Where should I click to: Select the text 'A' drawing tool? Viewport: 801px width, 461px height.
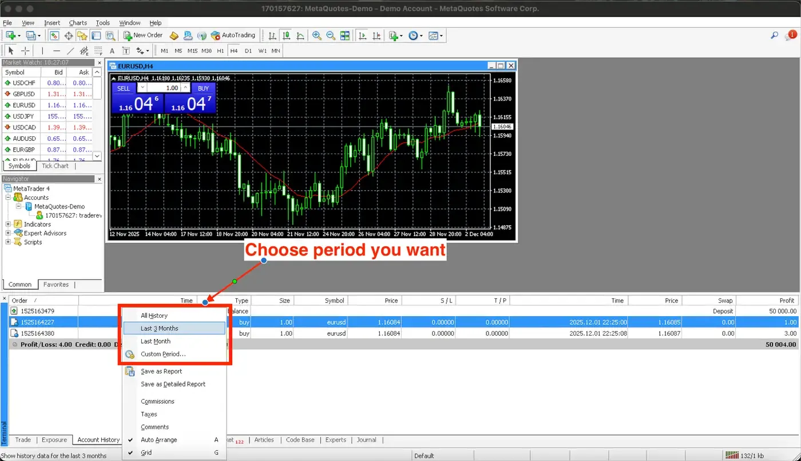[x=112, y=50]
